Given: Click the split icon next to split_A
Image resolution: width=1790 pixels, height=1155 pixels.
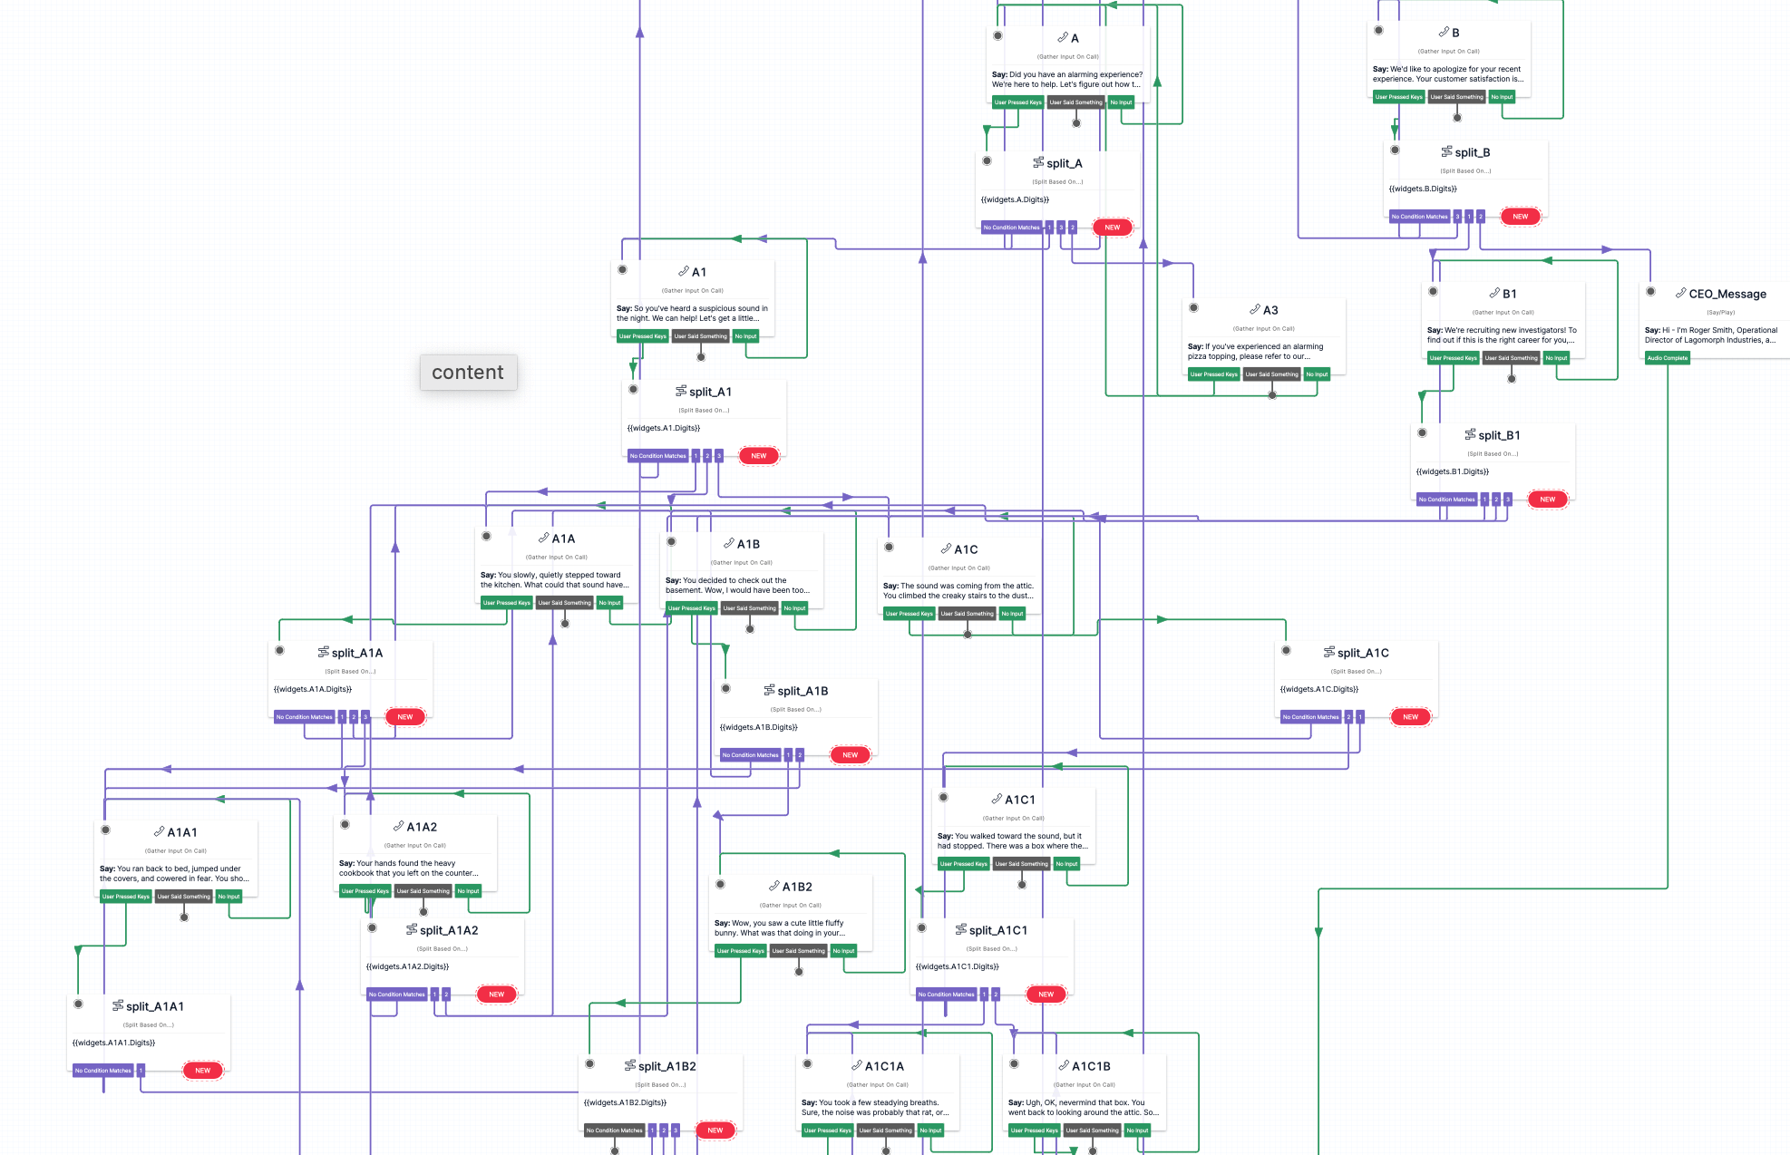Looking at the screenshot, I should (1038, 162).
